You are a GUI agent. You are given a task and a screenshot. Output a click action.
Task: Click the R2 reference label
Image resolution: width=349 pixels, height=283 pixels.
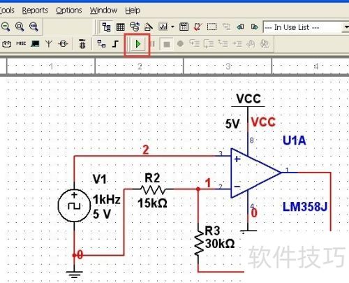click(x=152, y=178)
